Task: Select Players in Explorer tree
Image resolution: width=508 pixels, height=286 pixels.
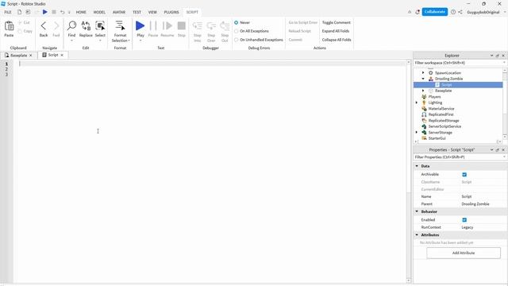Action: pos(434,97)
